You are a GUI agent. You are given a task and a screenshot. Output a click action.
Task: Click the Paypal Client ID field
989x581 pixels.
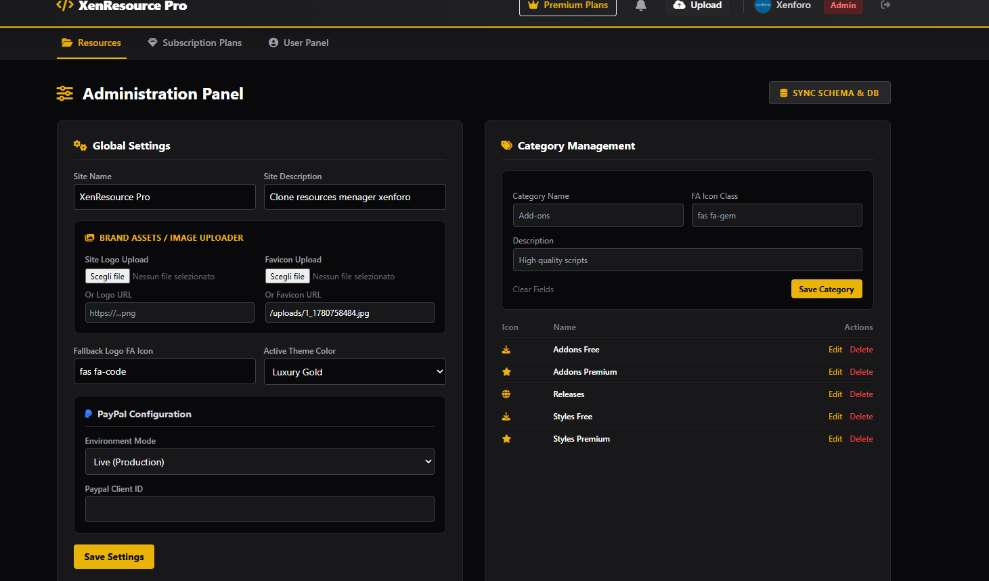260,509
